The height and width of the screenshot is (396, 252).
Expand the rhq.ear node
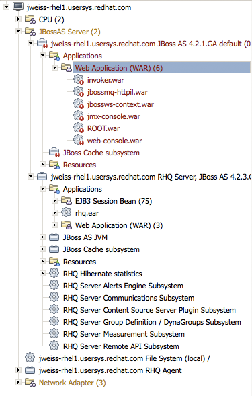[54, 213]
